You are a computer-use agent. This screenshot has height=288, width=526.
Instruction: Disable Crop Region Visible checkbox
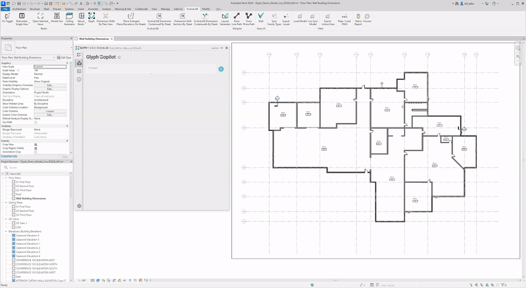(36, 148)
